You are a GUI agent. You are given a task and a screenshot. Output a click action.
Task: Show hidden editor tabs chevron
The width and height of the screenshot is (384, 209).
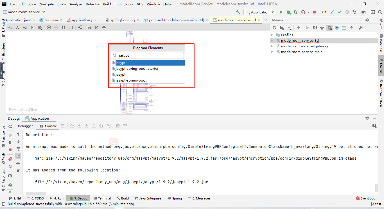pos(266,20)
